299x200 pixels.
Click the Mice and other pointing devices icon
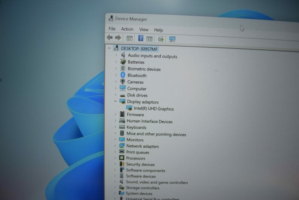(122, 133)
